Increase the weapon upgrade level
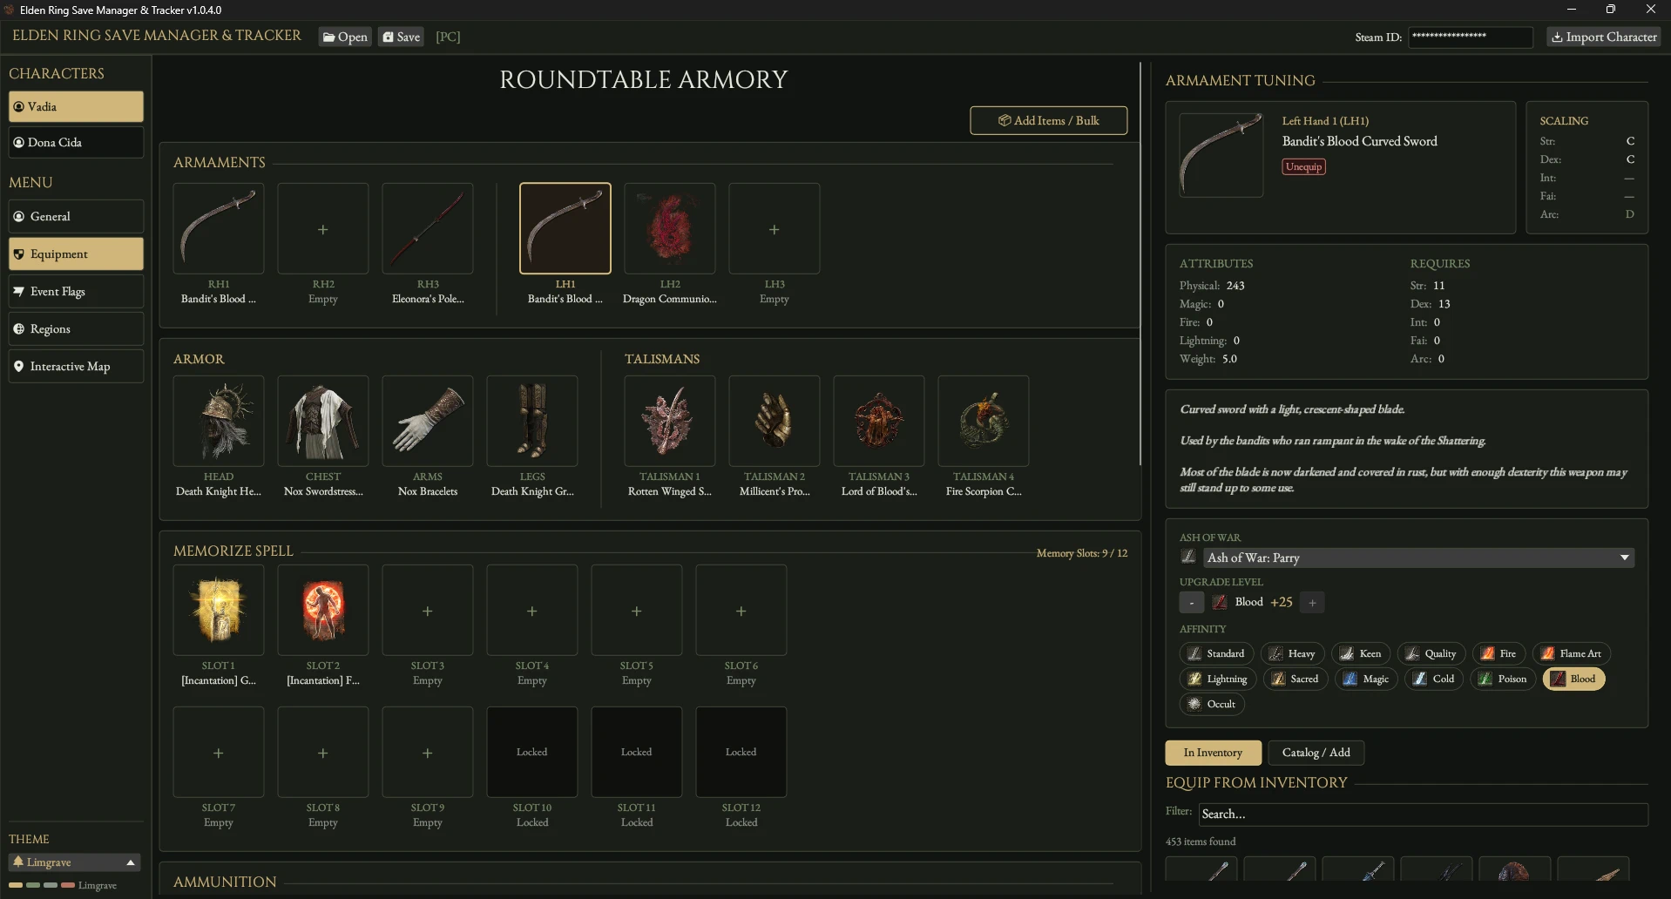The width and height of the screenshot is (1671, 899). 1312,602
